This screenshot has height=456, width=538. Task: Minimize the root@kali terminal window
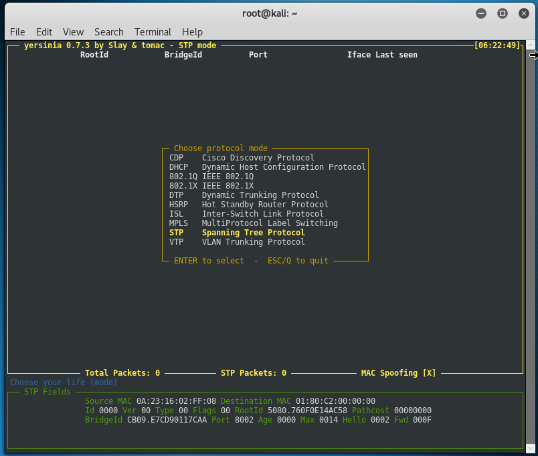point(481,13)
